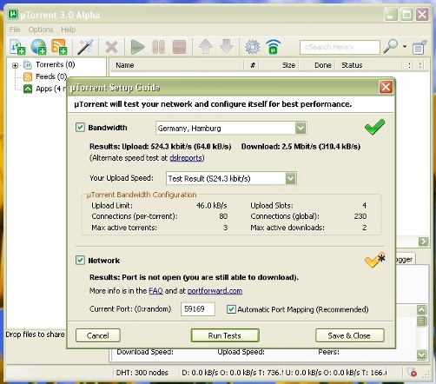Open Preferences gear icon

pyautogui.click(x=253, y=47)
